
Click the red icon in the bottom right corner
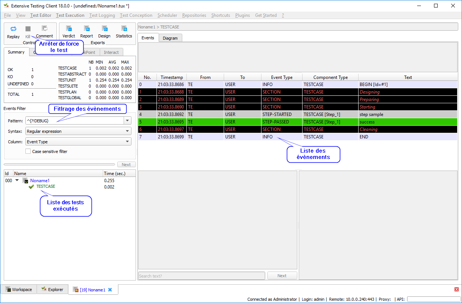(456, 290)
